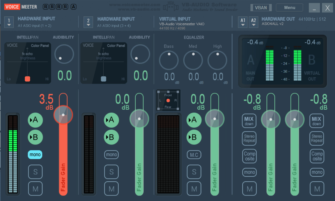Click the VoiceMeeter logo

click(x=21, y=7)
